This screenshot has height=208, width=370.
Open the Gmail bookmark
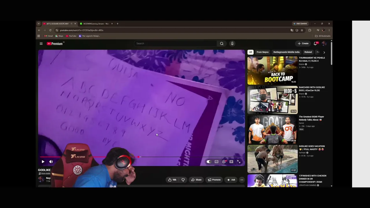[x=49, y=36]
